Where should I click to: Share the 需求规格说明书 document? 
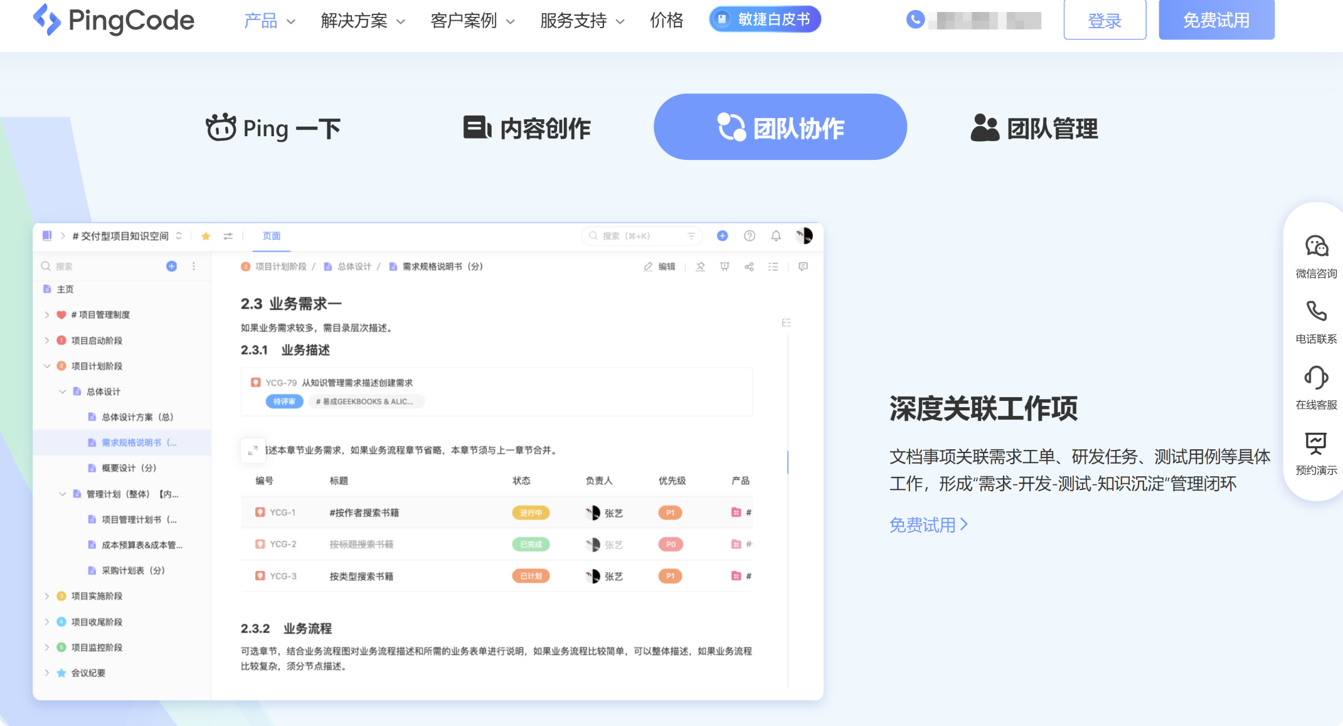[749, 266]
